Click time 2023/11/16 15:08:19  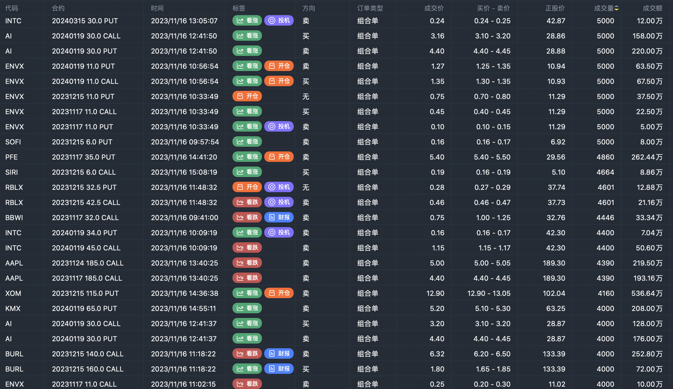pyautogui.click(x=184, y=172)
